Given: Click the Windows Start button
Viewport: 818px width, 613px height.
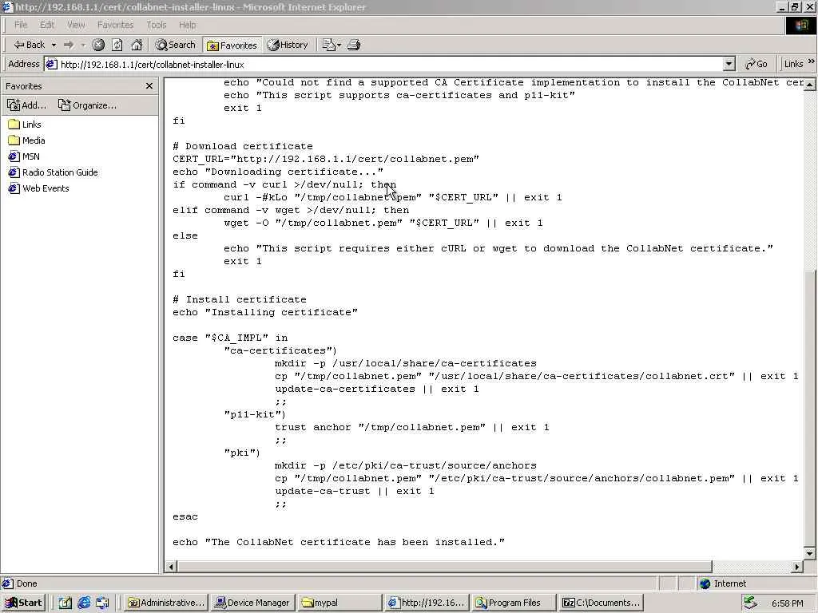Looking at the screenshot, I should coord(24,603).
